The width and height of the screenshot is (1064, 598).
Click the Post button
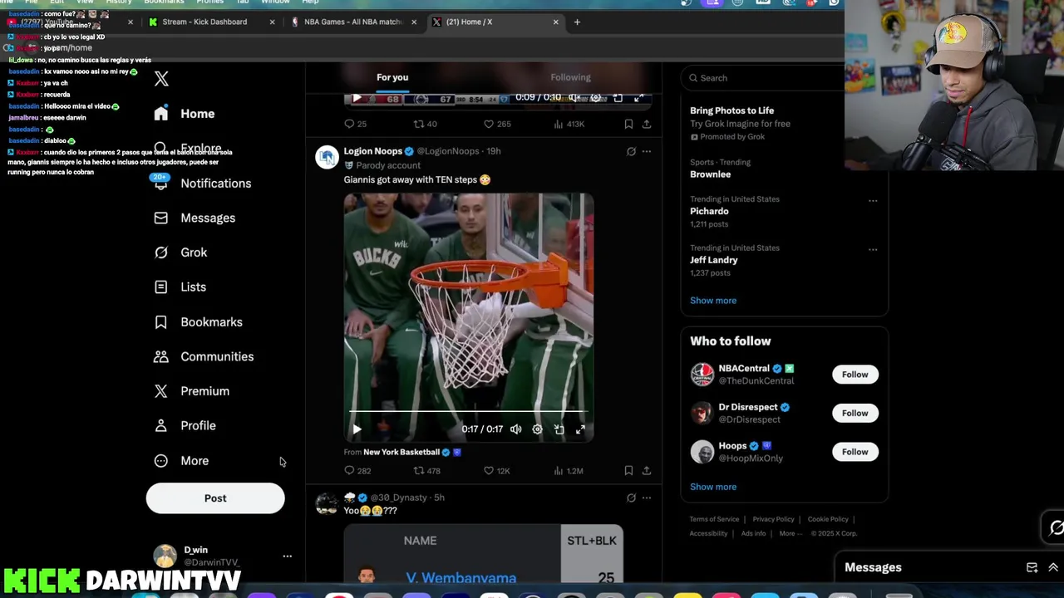point(215,498)
